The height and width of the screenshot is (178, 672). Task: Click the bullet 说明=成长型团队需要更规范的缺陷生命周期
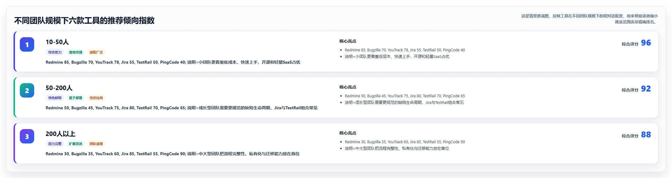[x=404, y=102]
